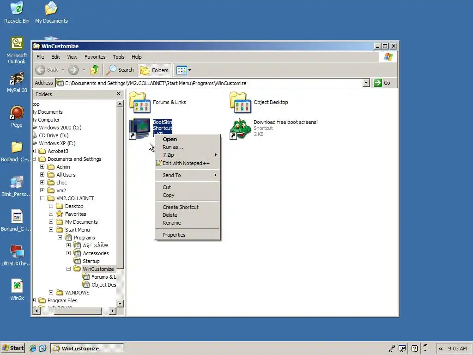473x355 pixels.
Task: Choose Create Shortcut in context menu
Action: [188, 207]
